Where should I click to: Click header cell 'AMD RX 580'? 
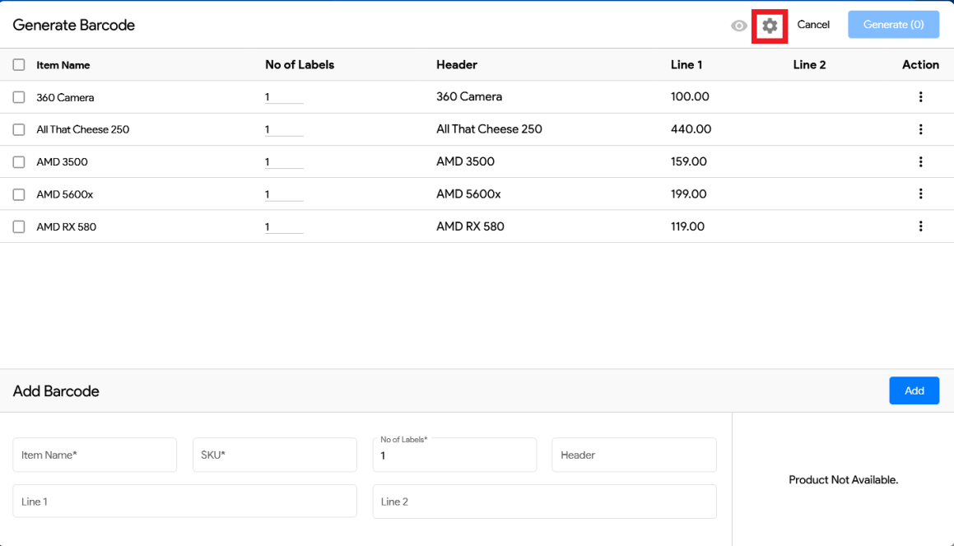coord(470,226)
